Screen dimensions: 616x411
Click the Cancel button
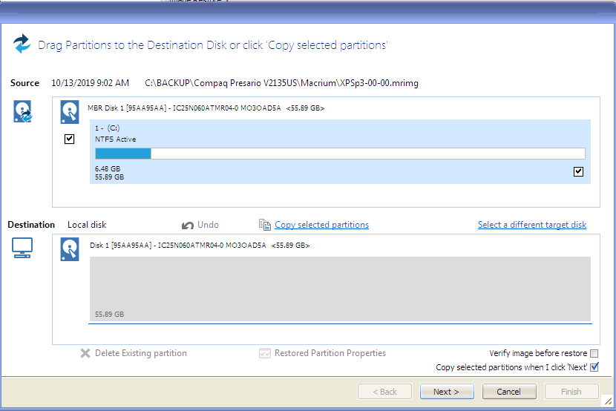coord(509,392)
